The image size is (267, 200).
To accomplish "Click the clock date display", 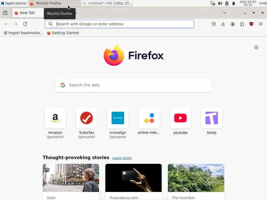I will pyautogui.click(x=248, y=3).
